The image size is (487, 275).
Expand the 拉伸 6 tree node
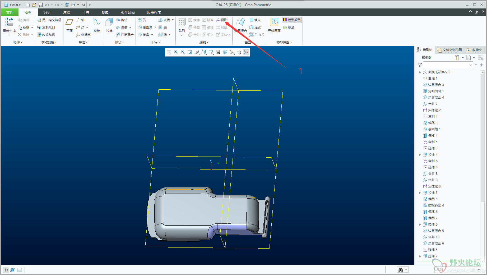(420, 224)
